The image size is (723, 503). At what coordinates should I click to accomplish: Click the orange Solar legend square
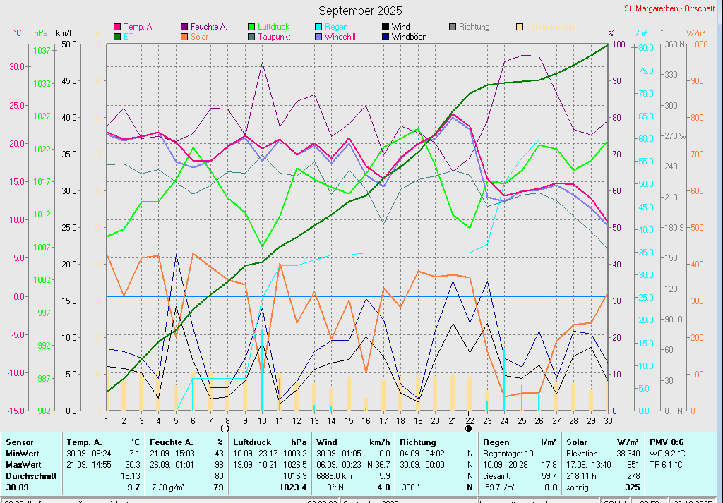(184, 36)
